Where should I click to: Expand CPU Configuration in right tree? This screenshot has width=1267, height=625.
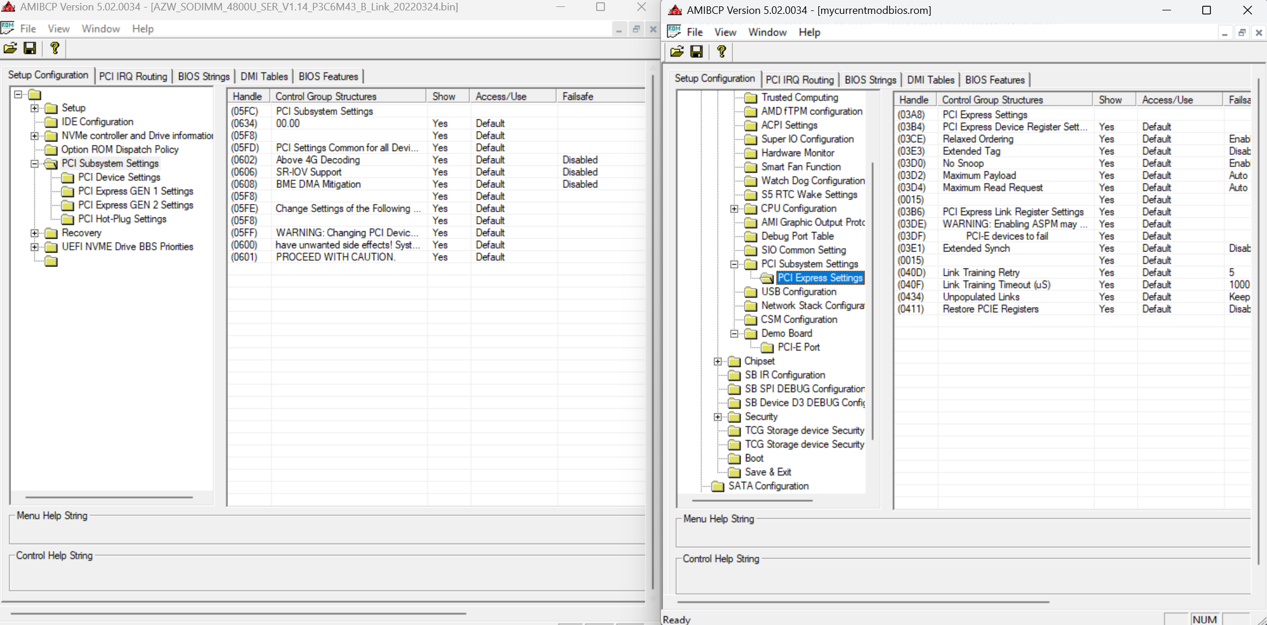pyautogui.click(x=734, y=209)
